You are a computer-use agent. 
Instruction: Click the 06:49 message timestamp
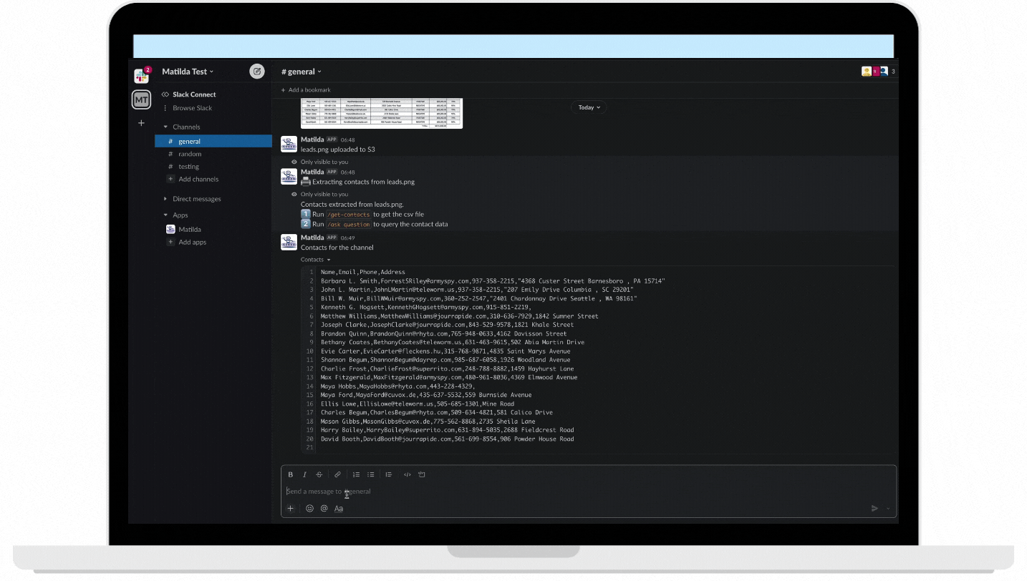click(x=348, y=238)
